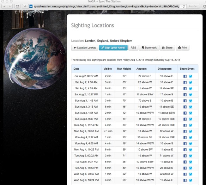Screen dimensions: 206x185
Task: Click the 70 above E appears cell
Action: click(145, 101)
